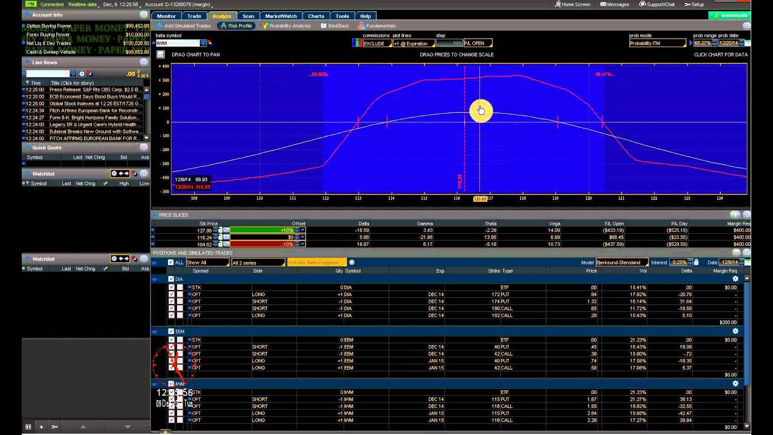This screenshot has width=773, height=435.
Task: Click the Investools button
Action: [730, 16]
